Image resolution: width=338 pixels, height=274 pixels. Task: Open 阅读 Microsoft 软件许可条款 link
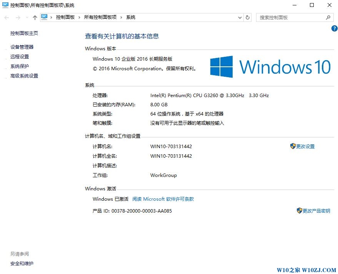[163, 199]
